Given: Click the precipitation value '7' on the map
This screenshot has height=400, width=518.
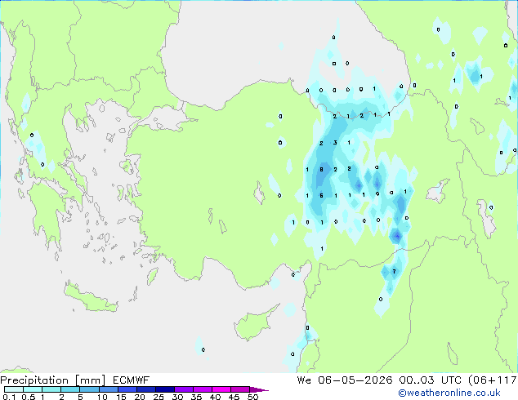Looking at the screenshot, I should [394, 271].
